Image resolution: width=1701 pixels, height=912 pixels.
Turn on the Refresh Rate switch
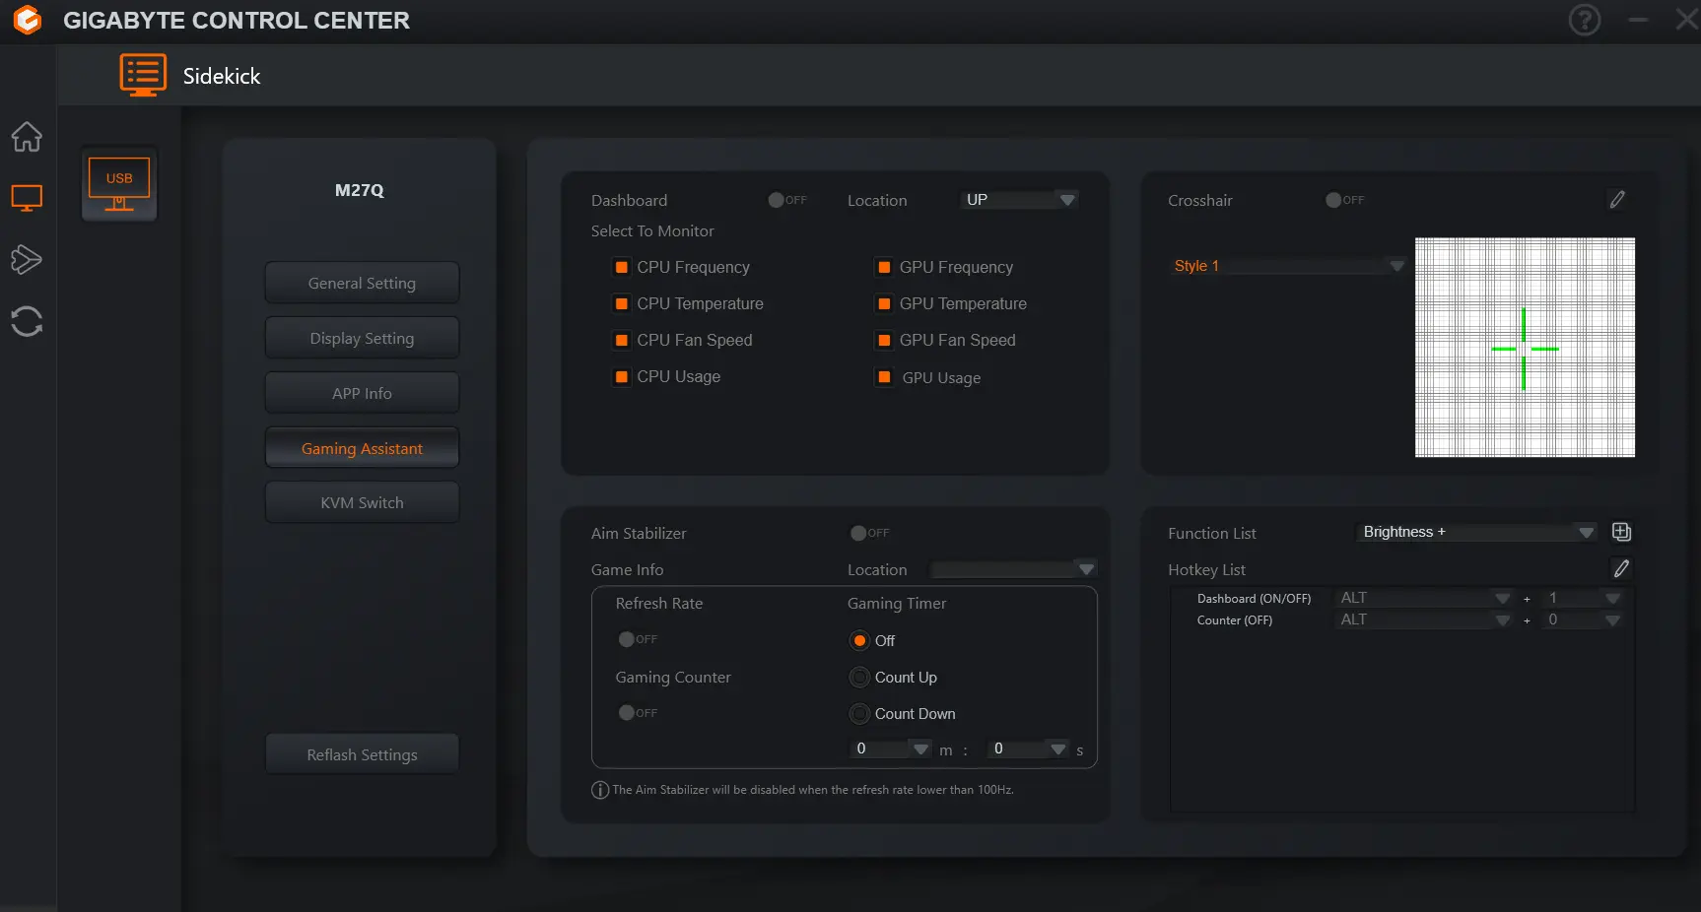pos(638,639)
